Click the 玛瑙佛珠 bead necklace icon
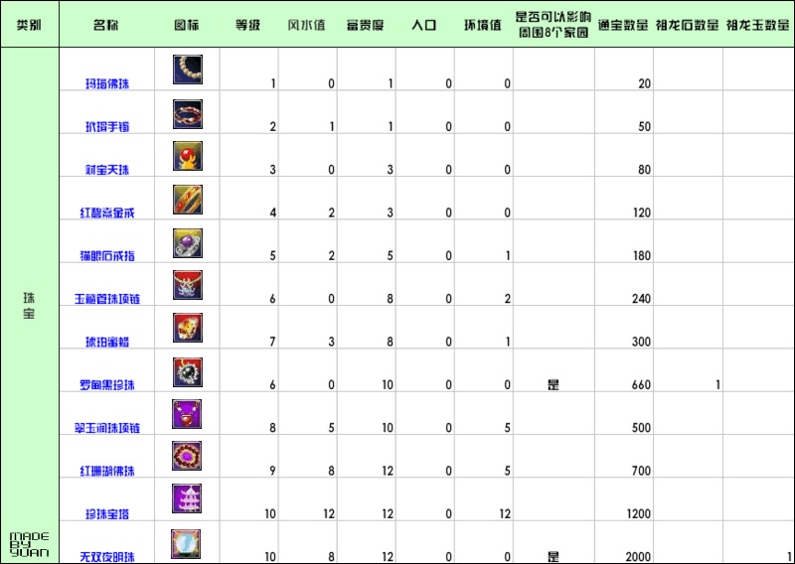795x564 pixels. [187, 70]
